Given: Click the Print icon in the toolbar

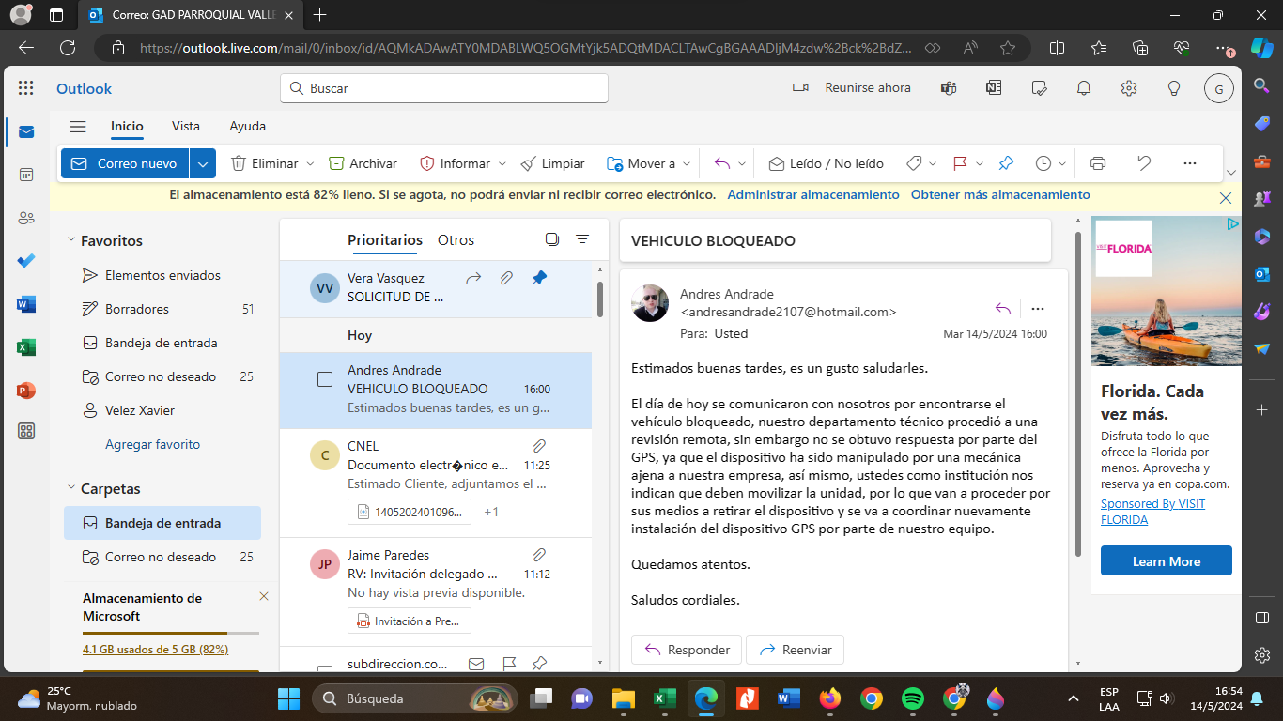Looking at the screenshot, I should coord(1097,163).
